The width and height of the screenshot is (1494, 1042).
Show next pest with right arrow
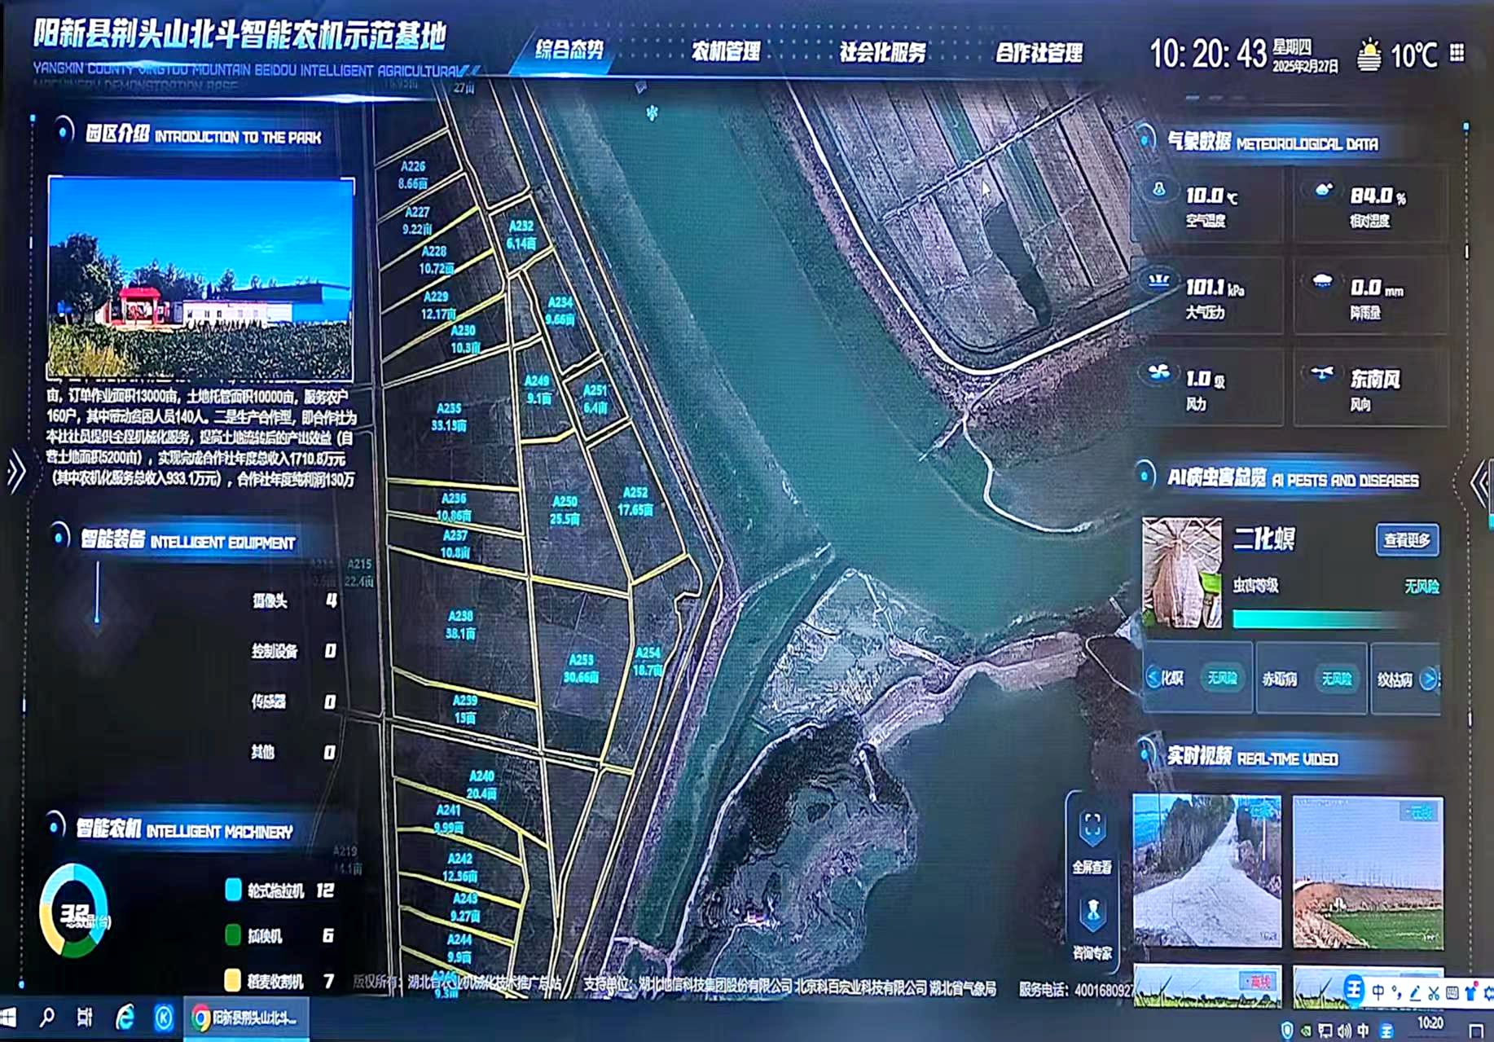pos(1428,679)
